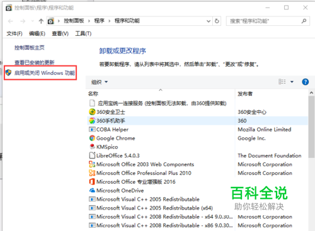Click the magnifier search icon
Viewport: 315px width, 231px height.
point(304,21)
